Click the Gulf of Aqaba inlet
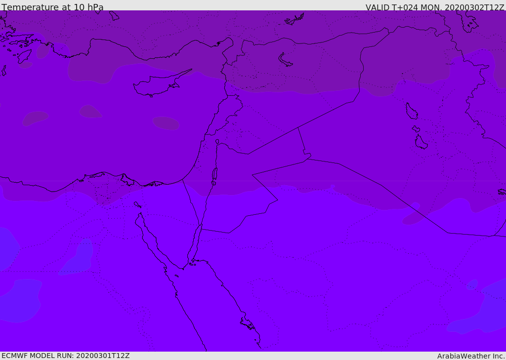 click(196, 242)
